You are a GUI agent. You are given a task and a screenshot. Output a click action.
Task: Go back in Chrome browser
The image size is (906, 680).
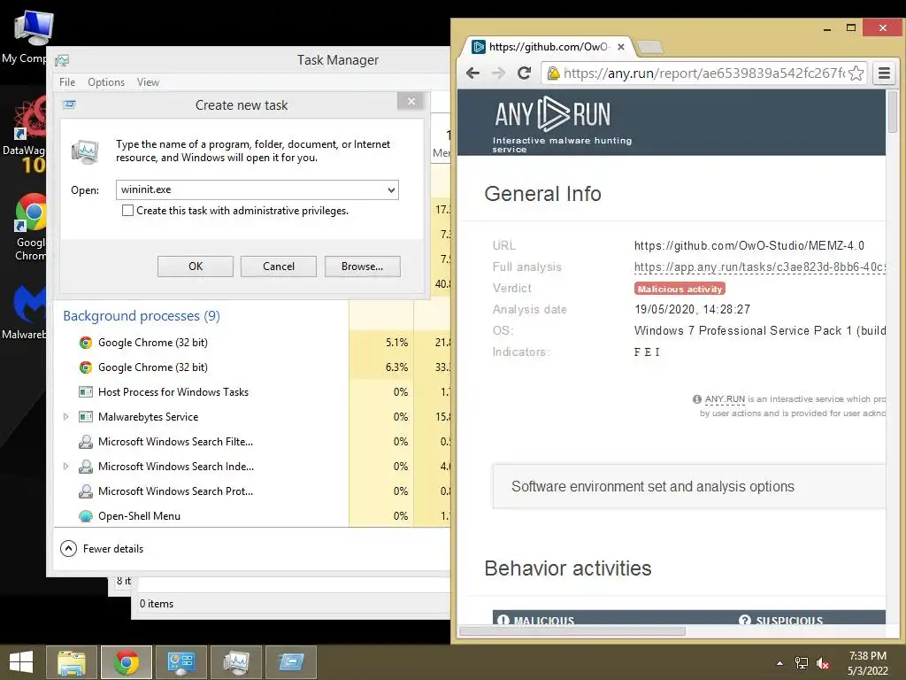pyautogui.click(x=473, y=73)
